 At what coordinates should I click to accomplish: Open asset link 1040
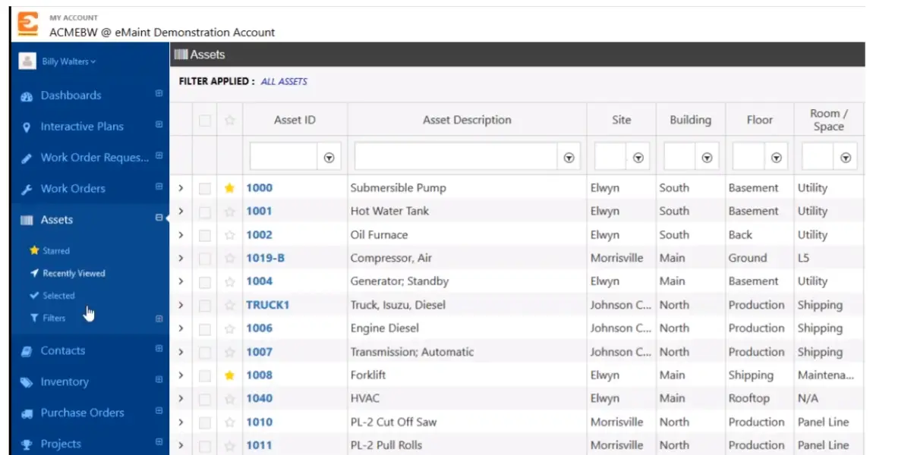pyautogui.click(x=259, y=399)
